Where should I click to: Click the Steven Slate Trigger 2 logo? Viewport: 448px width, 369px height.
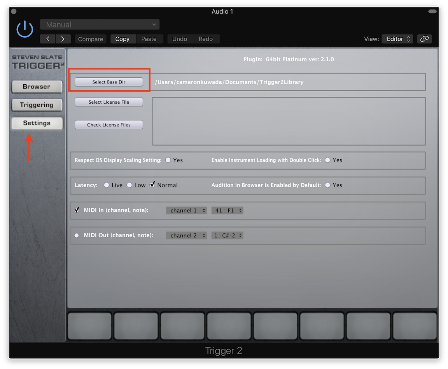coord(37,62)
